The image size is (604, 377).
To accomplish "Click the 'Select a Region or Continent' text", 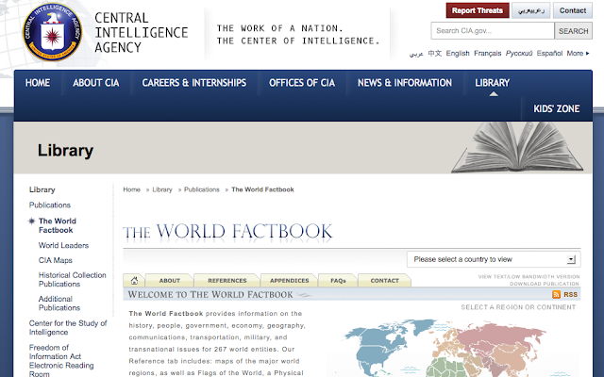I will click(518, 307).
